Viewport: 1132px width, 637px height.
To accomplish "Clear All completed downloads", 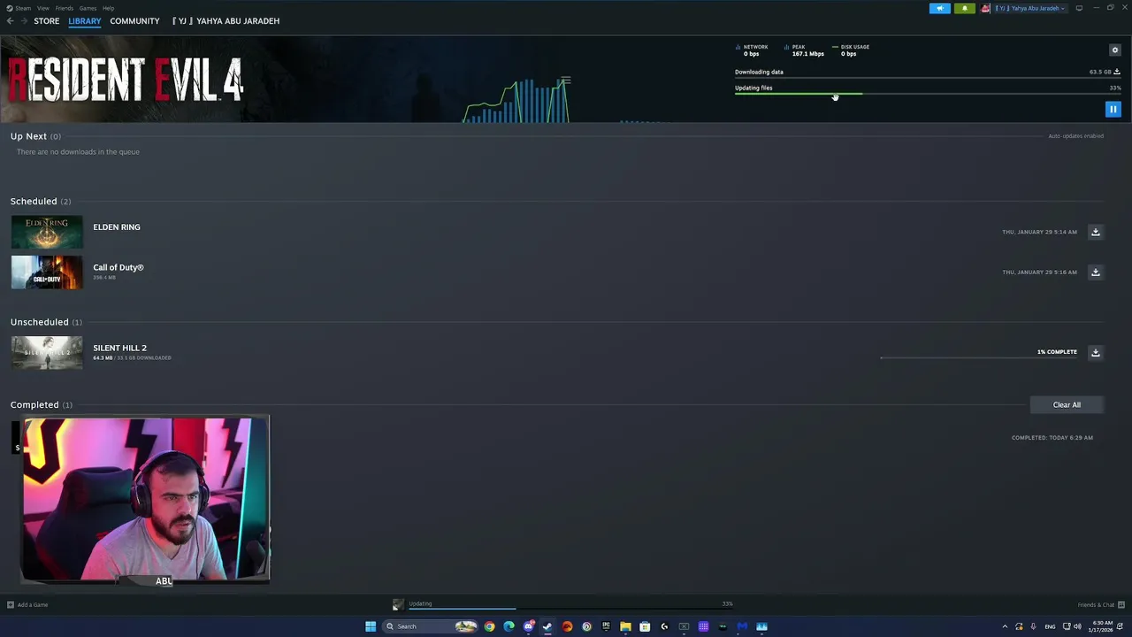I will pyautogui.click(x=1067, y=405).
